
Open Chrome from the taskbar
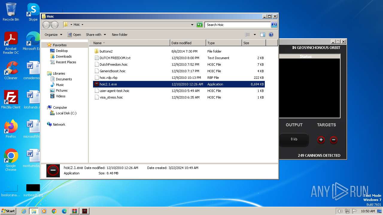[x=54, y=211]
